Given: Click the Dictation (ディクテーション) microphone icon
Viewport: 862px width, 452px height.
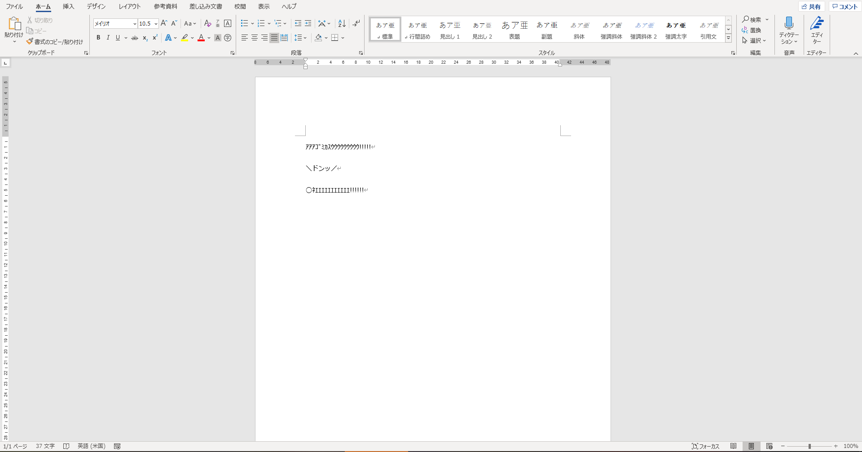Looking at the screenshot, I should pyautogui.click(x=789, y=23).
